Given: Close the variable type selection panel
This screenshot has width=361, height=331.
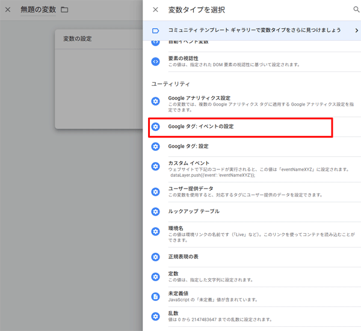Looking at the screenshot, I should pos(156,10).
